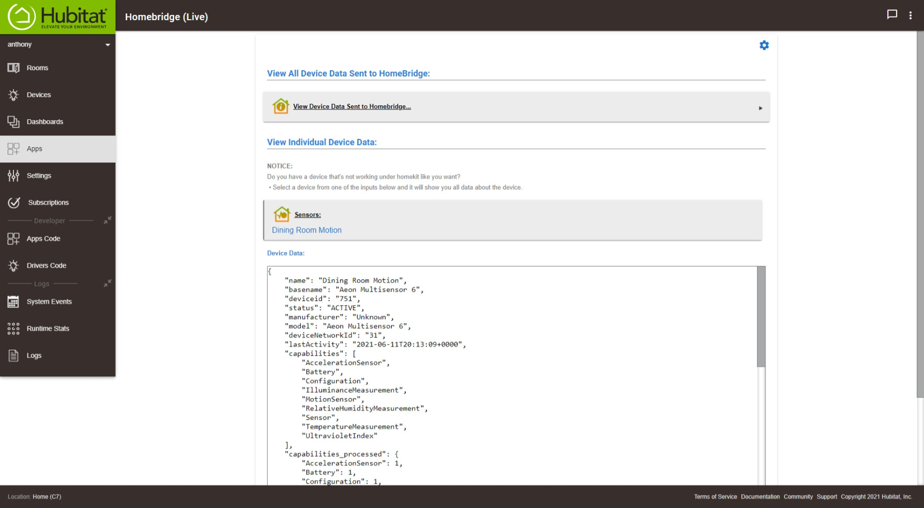The image size is (924, 508).
Task: Click the page vertical scrollbar
Action: (x=920, y=214)
